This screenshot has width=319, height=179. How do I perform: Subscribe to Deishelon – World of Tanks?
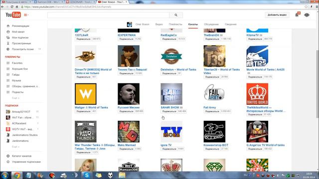[x=169, y=74]
